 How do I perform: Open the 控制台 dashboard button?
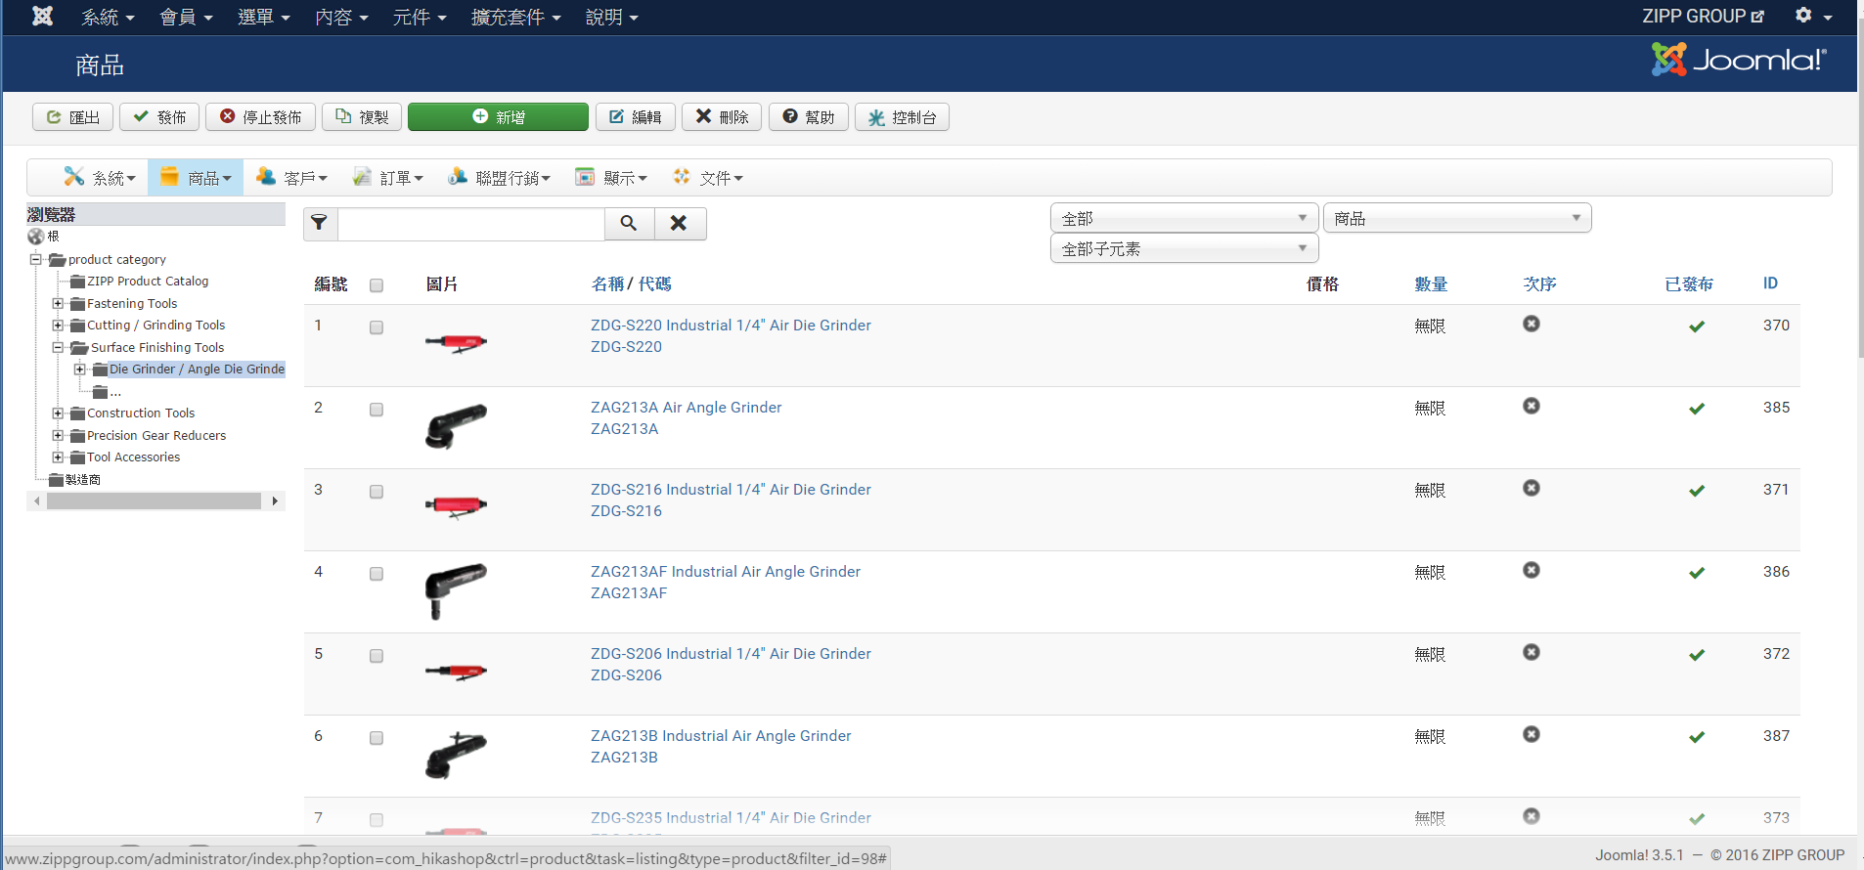[902, 116]
